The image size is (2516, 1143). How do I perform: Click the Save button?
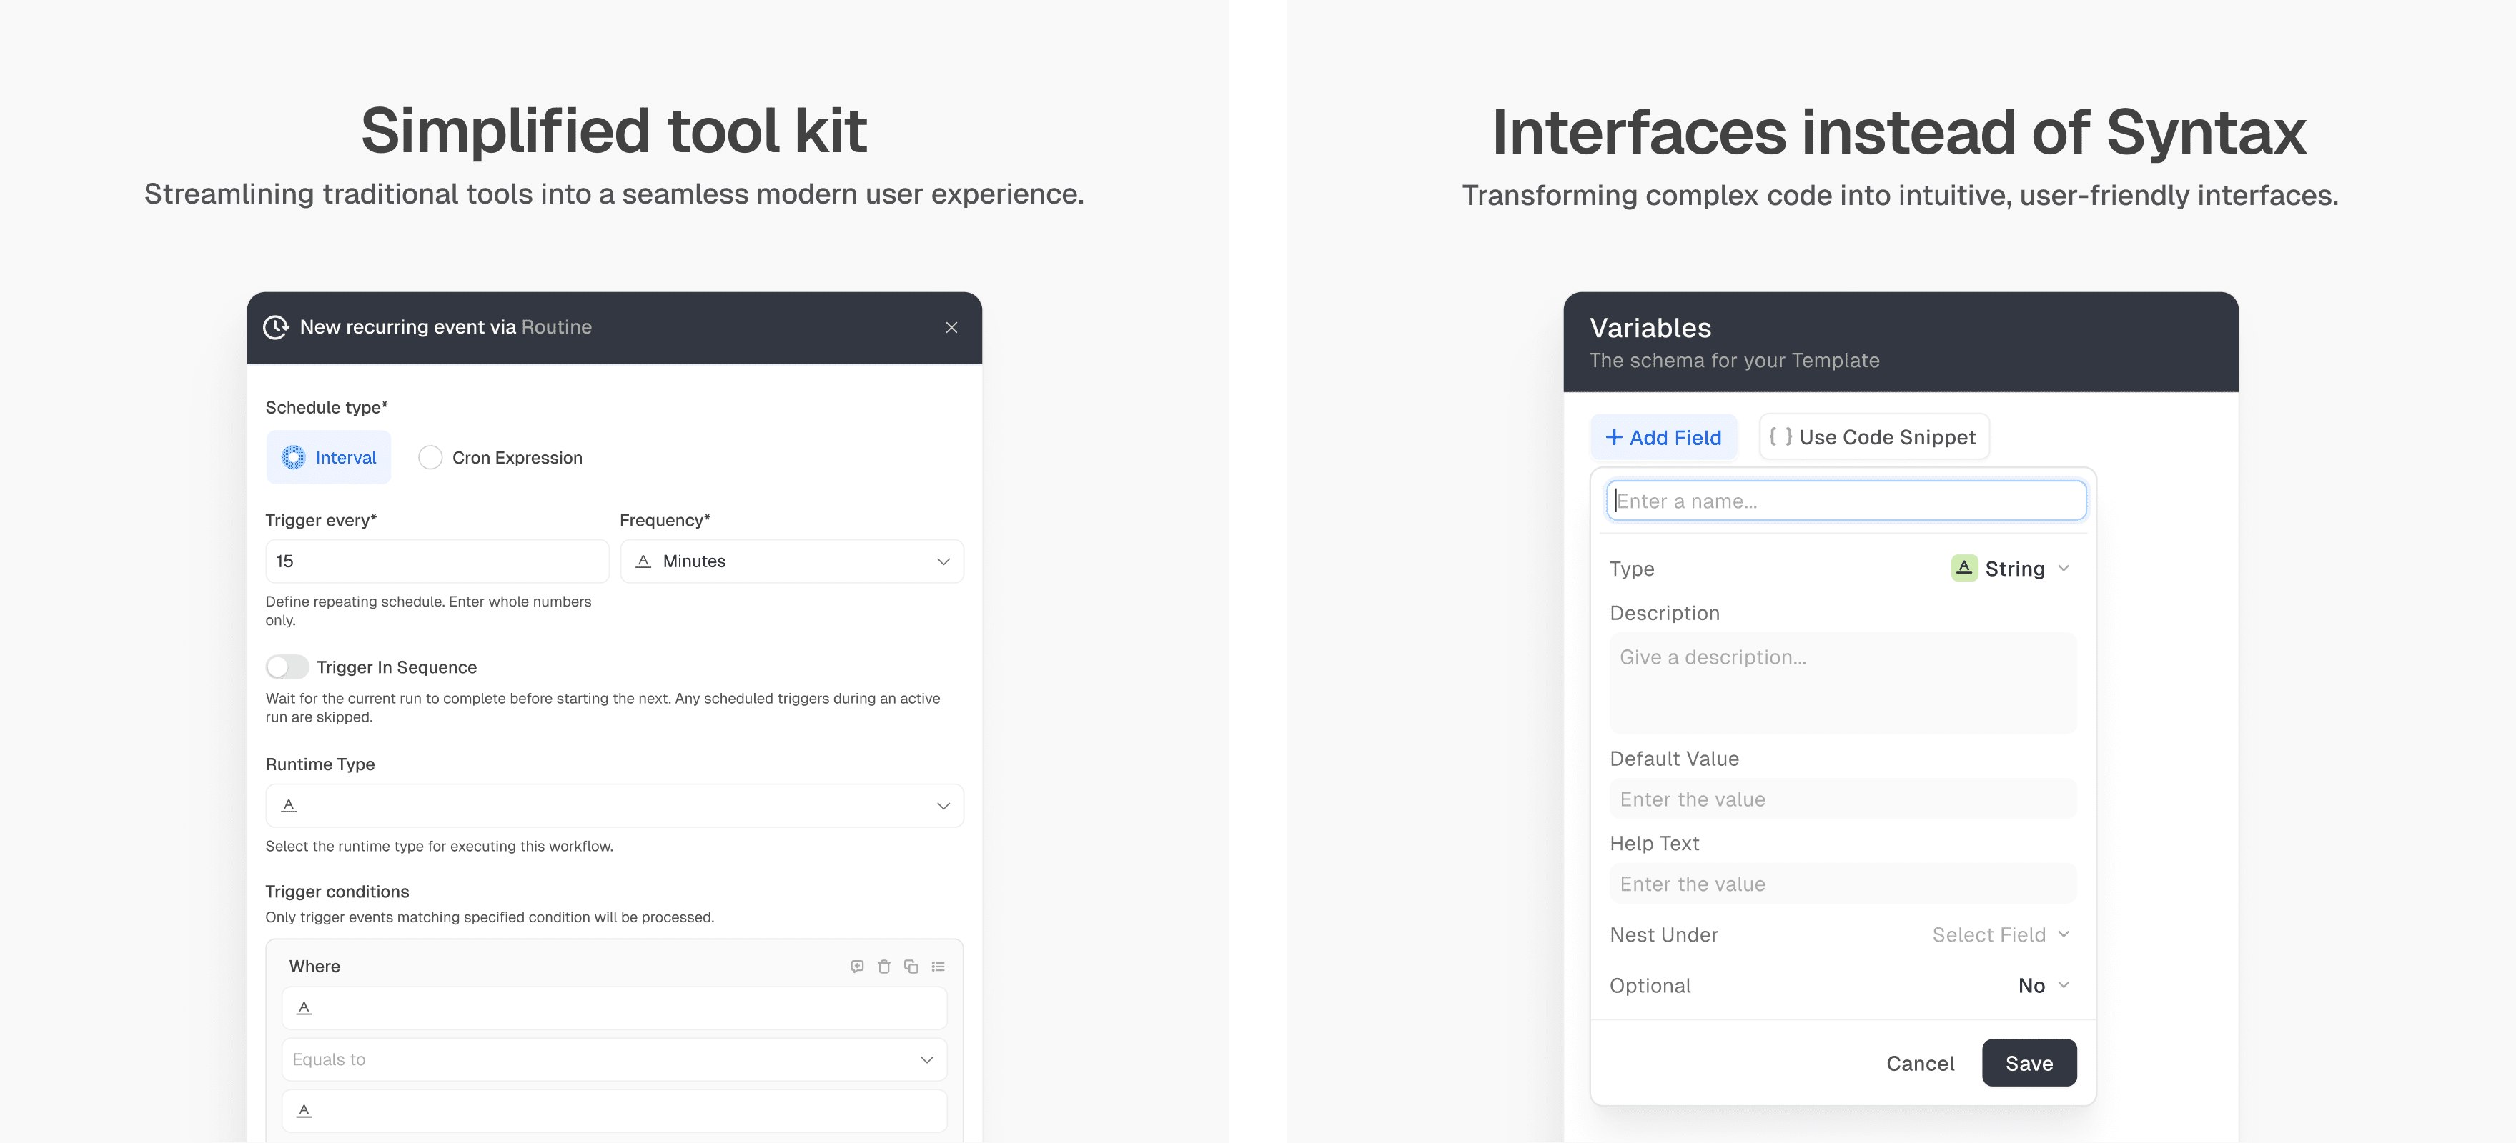pyautogui.click(x=2029, y=1063)
